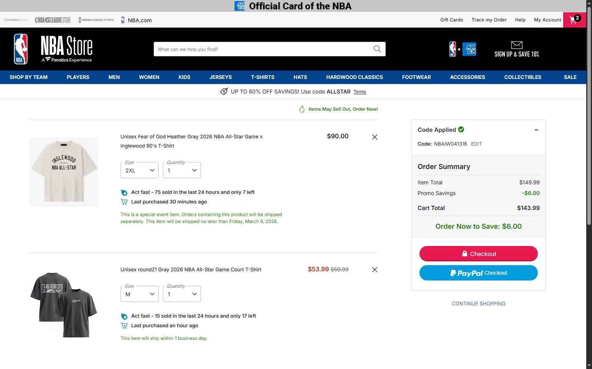Open the Men menu

pos(114,77)
